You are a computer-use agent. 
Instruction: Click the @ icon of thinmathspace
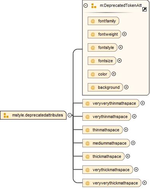87,130
